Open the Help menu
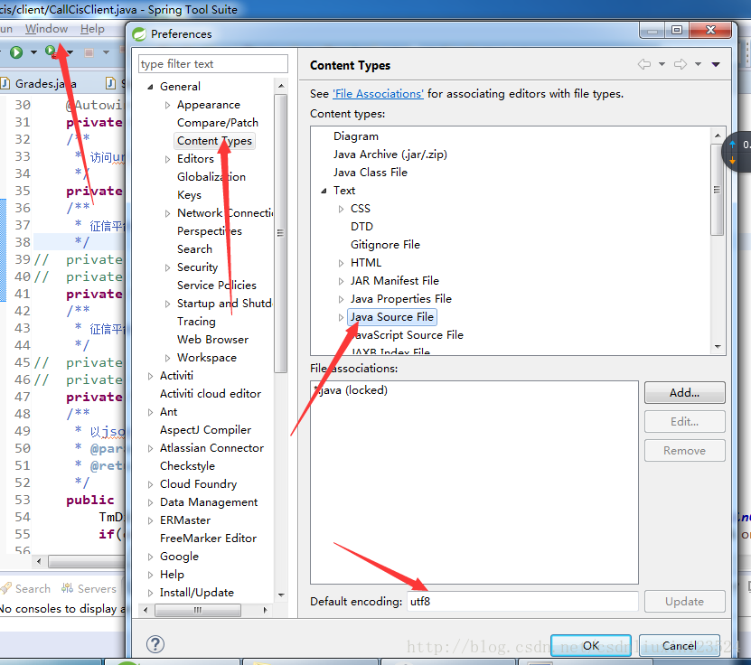This screenshot has height=665, width=751. pyautogui.click(x=92, y=29)
